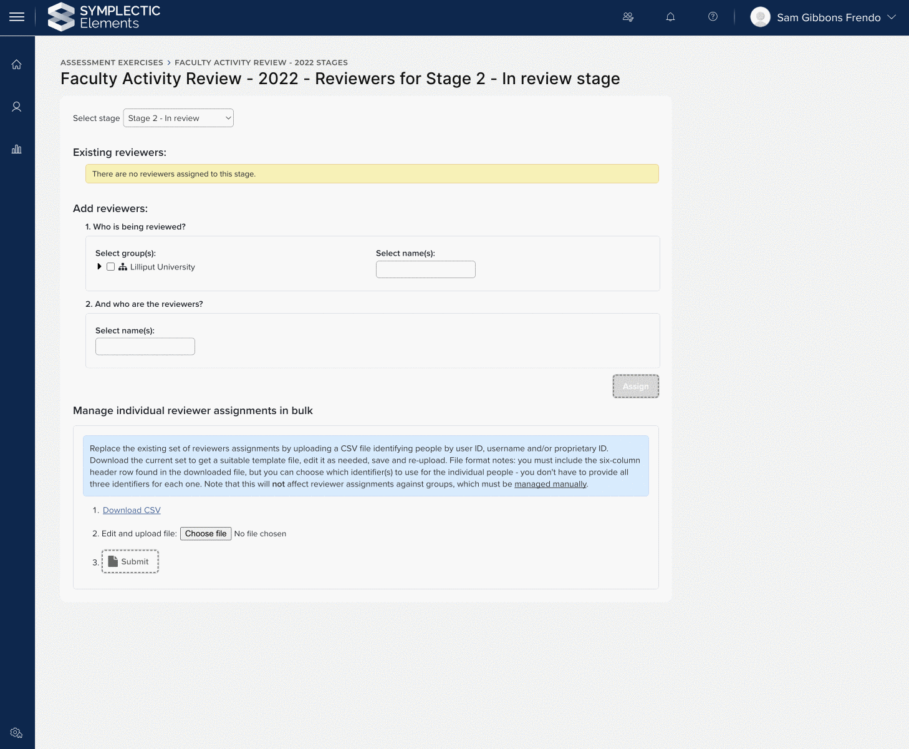Open the notifications bell
909x749 pixels.
click(670, 17)
